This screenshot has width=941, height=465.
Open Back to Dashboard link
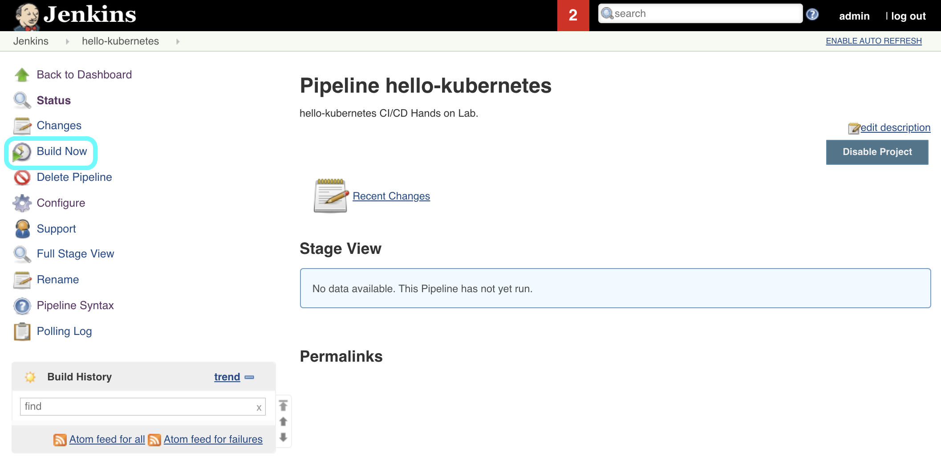point(84,74)
